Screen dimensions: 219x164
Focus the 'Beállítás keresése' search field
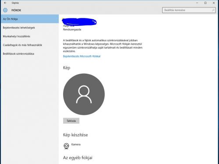click(x=189, y=10)
